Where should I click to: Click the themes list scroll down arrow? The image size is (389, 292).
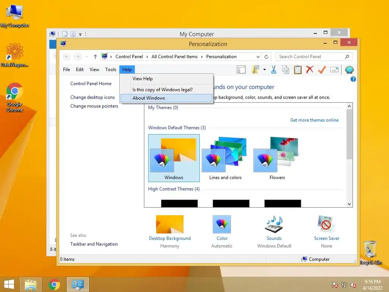coord(349,204)
